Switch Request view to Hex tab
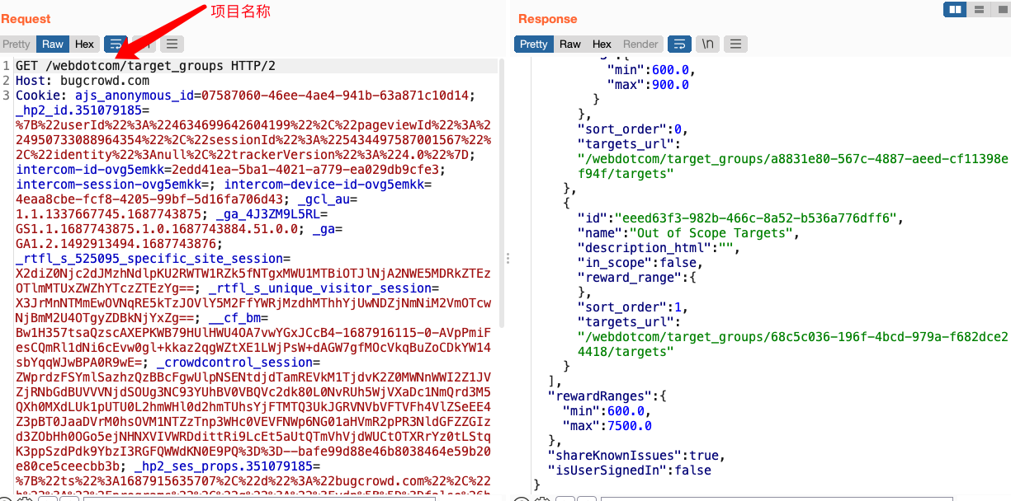The width and height of the screenshot is (1011, 501). click(x=84, y=44)
